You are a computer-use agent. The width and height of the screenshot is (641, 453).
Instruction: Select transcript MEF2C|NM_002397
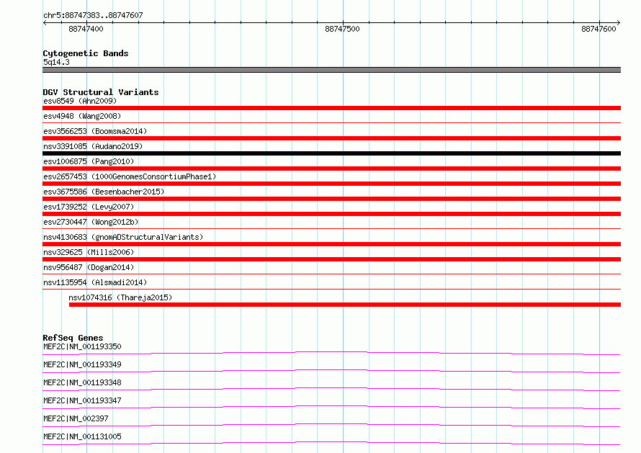tap(76, 418)
